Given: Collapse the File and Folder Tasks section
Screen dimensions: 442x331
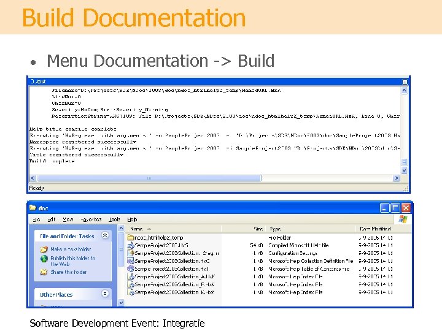Looking at the screenshot, I should (x=105, y=235).
